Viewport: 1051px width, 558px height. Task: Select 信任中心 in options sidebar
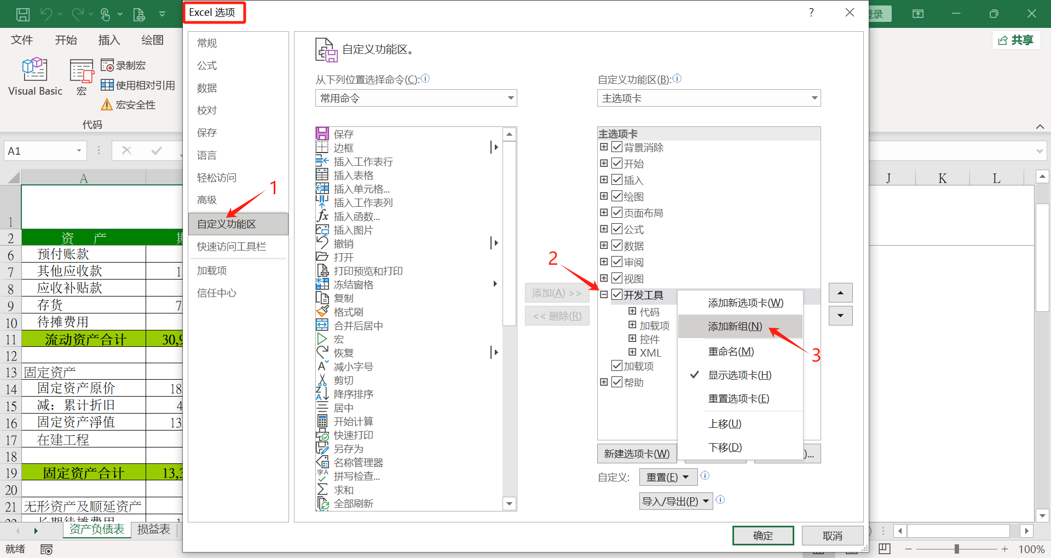click(x=238, y=293)
